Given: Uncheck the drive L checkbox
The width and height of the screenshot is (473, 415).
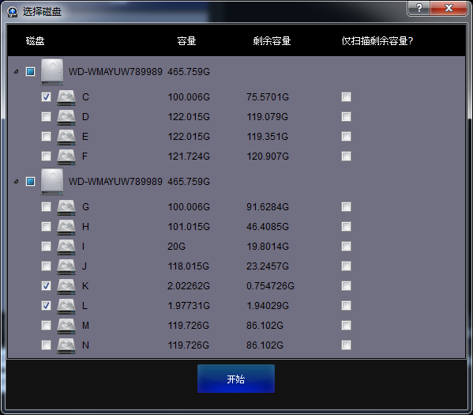Looking at the screenshot, I should 46,306.
